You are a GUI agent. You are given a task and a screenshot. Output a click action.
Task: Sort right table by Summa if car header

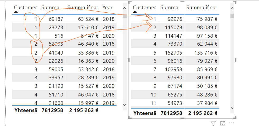click(202, 7)
